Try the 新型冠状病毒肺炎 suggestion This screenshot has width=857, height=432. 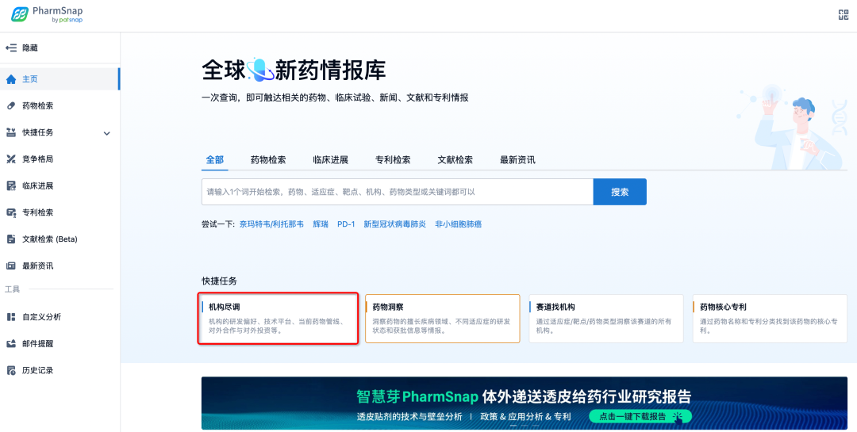[x=394, y=224]
